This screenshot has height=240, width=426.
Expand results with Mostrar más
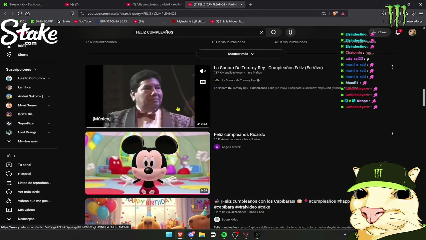[x=241, y=54]
